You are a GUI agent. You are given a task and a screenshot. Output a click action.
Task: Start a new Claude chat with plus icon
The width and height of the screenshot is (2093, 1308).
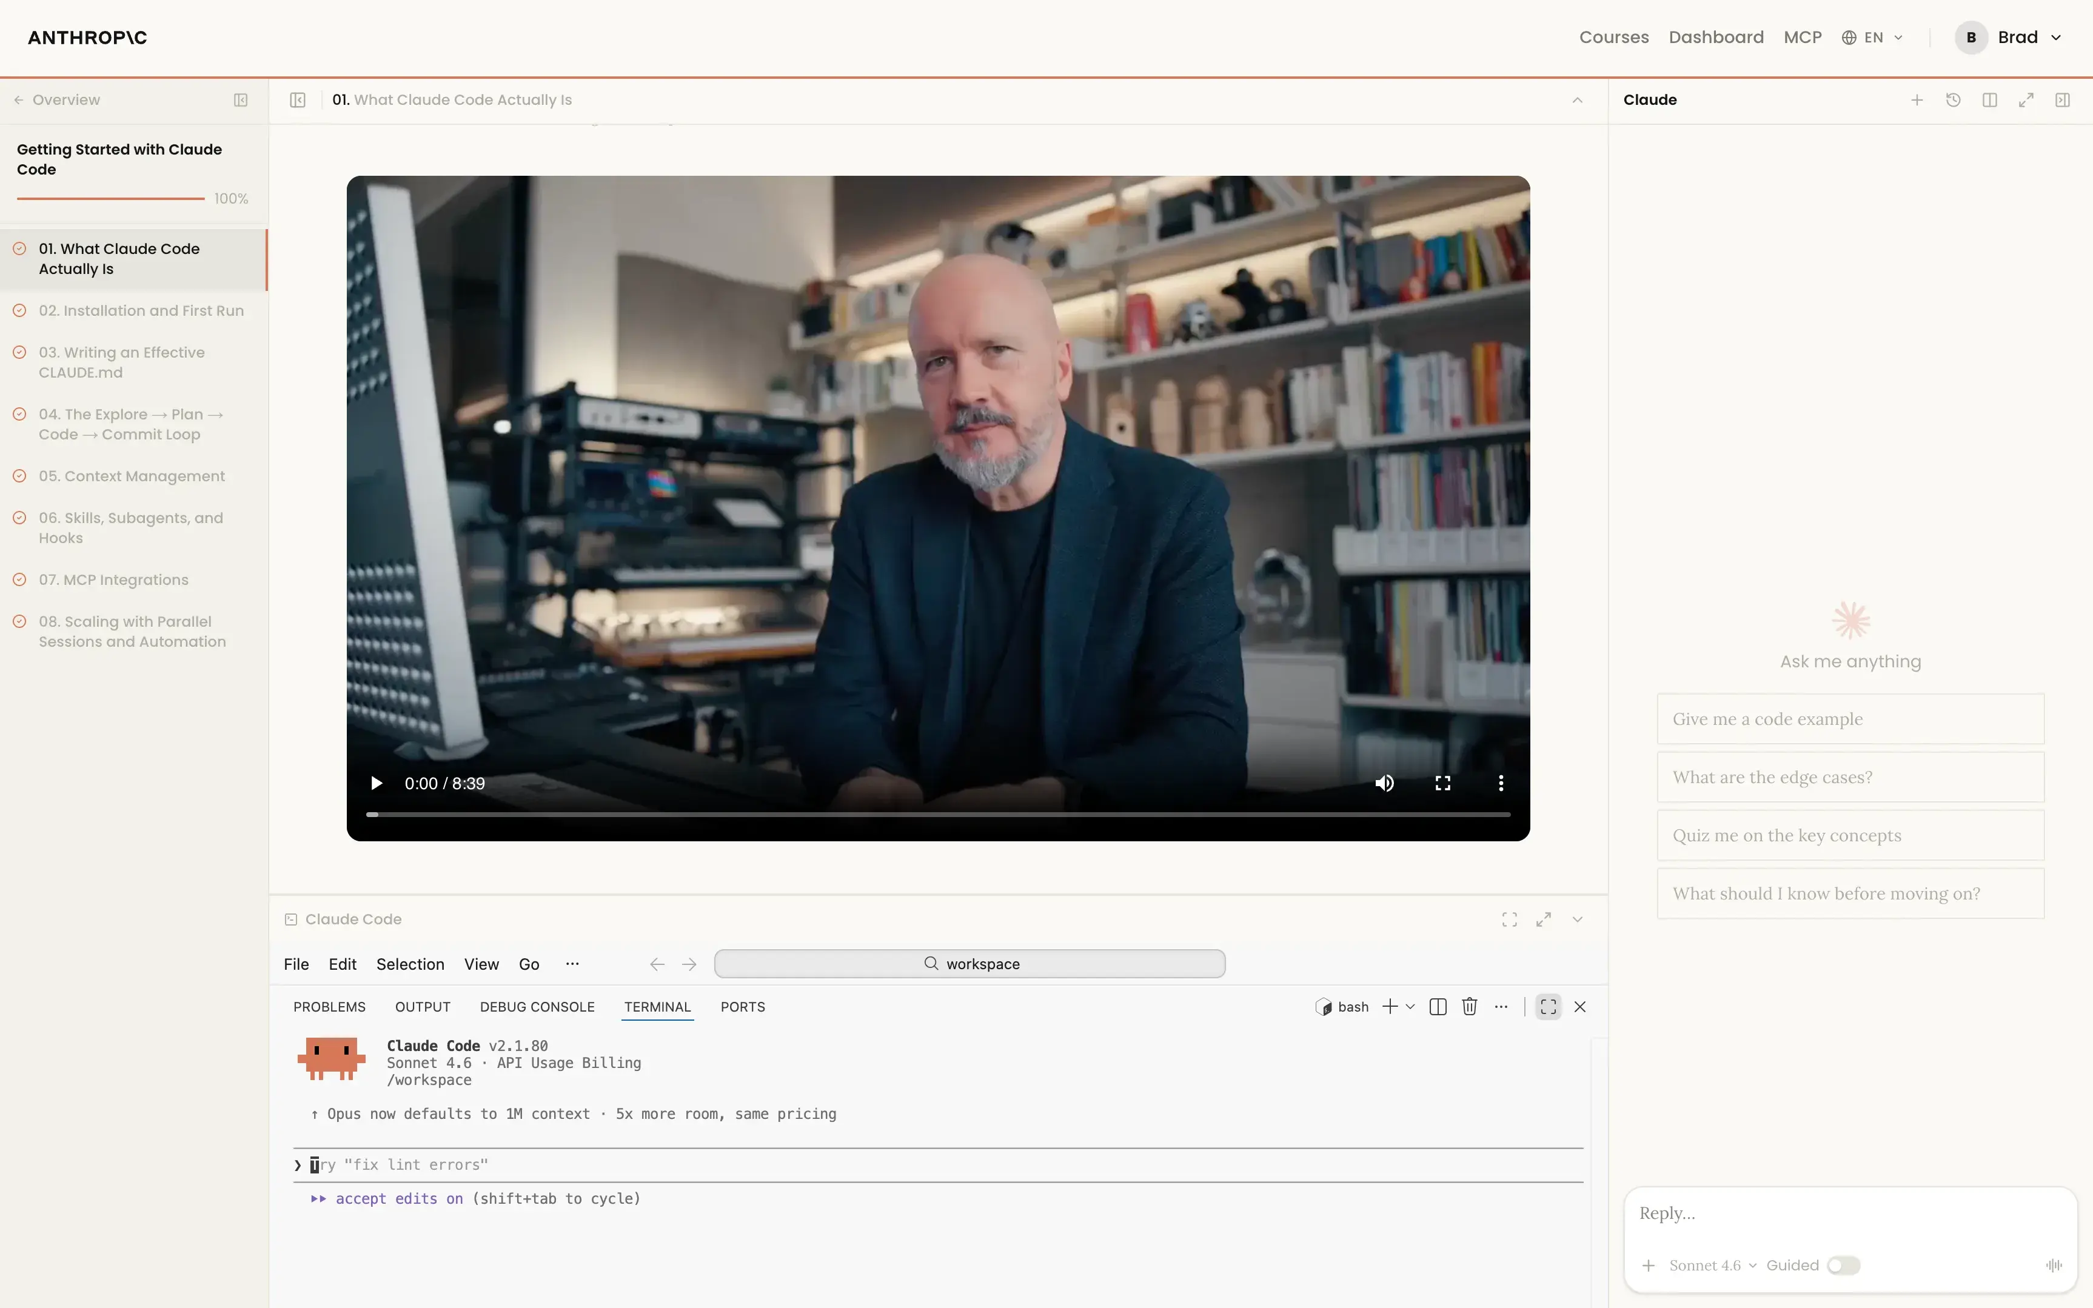(1917, 99)
